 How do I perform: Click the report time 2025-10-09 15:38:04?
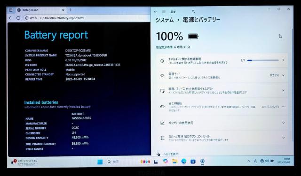click(x=80, y=79)
